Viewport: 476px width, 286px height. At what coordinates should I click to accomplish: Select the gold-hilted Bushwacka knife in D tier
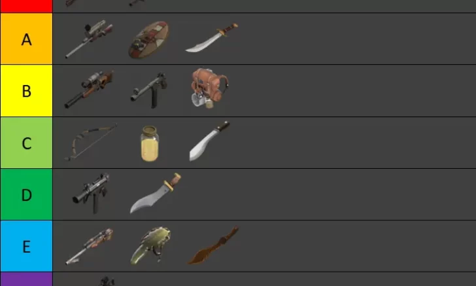[156, 193]
